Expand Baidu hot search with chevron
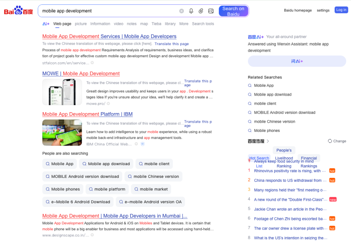This screenshot has width=351, height=241. [268, 141]
